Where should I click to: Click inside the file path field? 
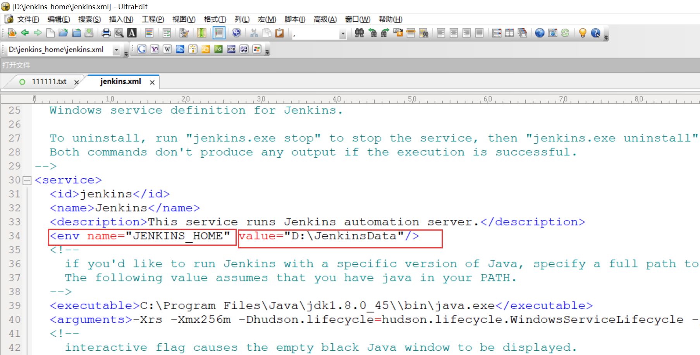click(x=58, y=50)
